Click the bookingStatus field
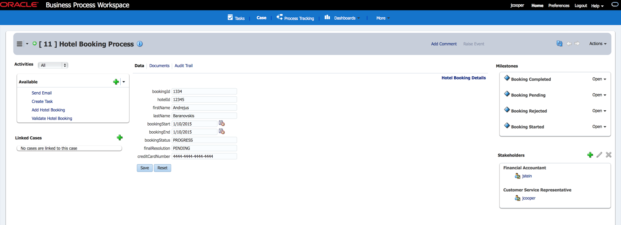The image size is (621, 225). pos(204,140)
